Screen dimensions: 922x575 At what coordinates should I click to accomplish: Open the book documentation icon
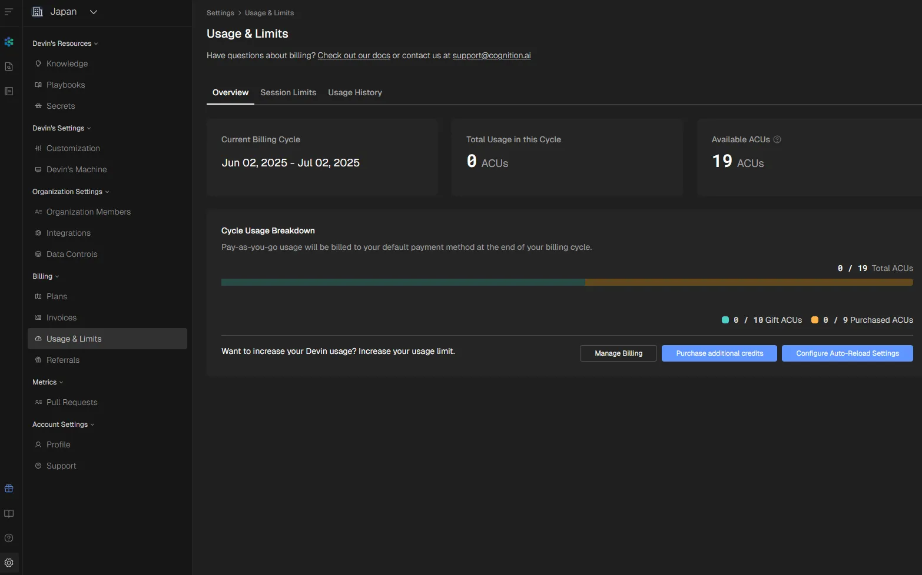pos(9,513)
